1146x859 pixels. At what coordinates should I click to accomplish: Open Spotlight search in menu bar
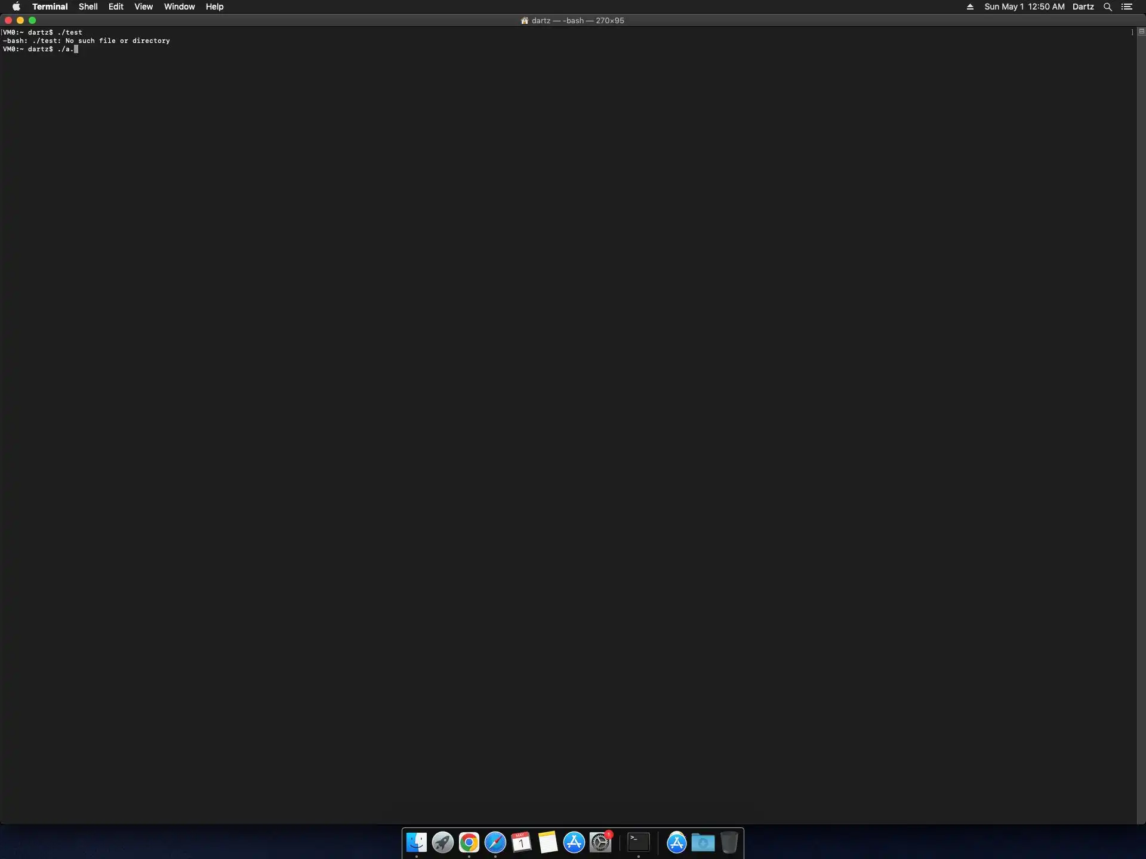(1107, 7)
